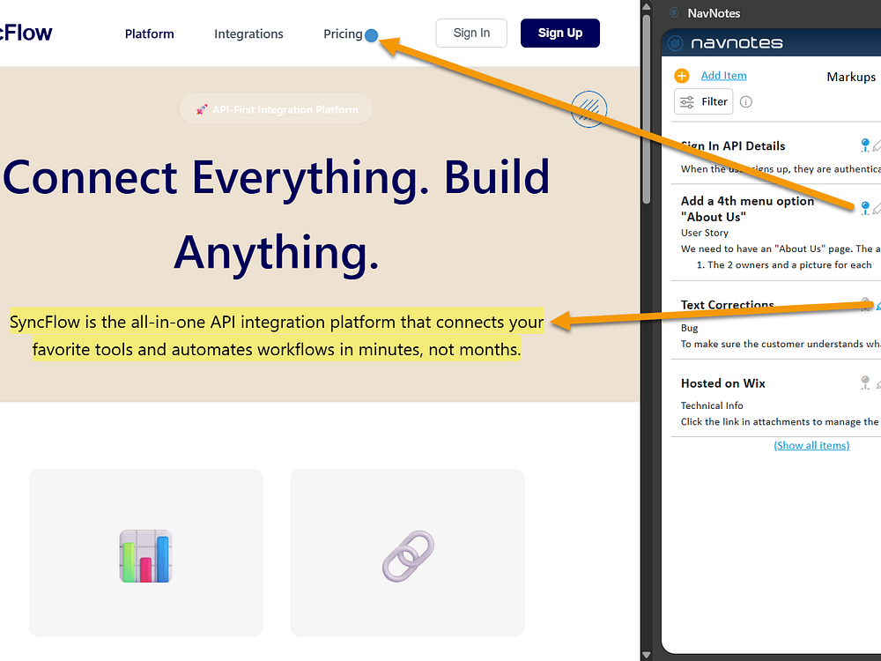Select the Sign In API Details note title

[x=733, y=145]
